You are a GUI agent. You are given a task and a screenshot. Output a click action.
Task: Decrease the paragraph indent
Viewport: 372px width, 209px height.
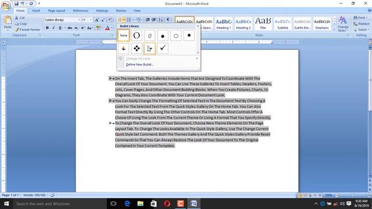[x=148, y=20]
